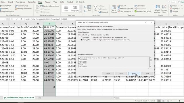Open the Ungroup dropdown arrow
Screen dimensions: 184x103
[x=180, y=9]
